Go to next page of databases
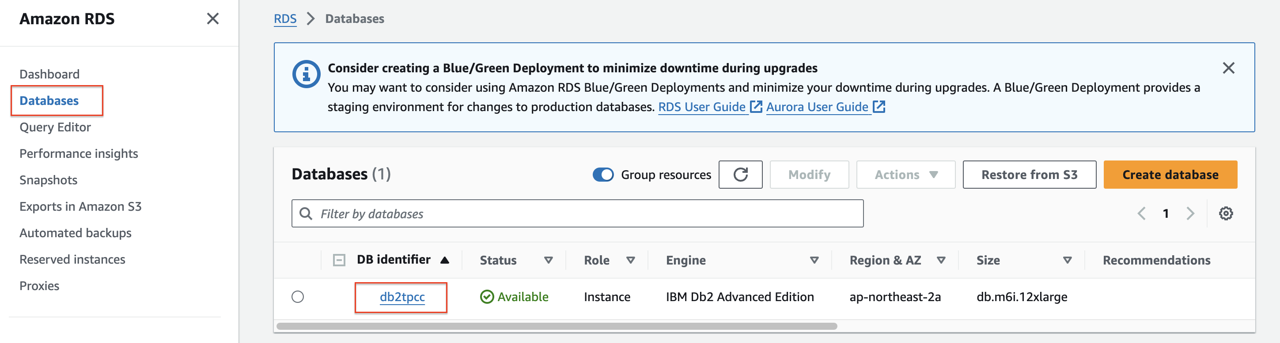 (1190, 214)
